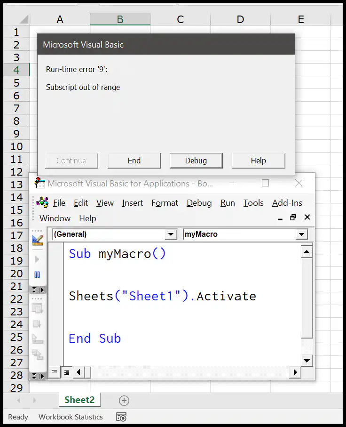This screenshot has height=427, width=346.
Task: Open the Window menu
Action: coord(55,218)
